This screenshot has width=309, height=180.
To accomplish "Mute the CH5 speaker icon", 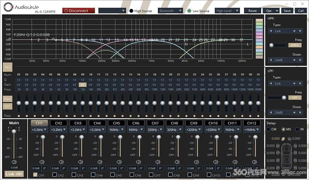I will (x=119, y=162).
